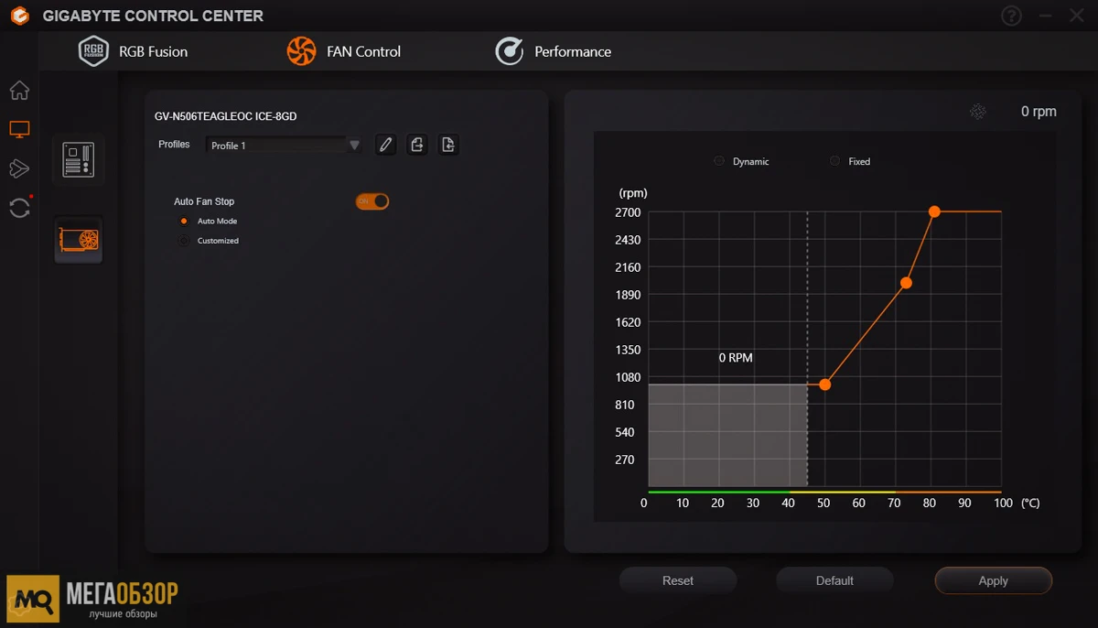This screenshot has height=628, width=1098.
Task: Export the fan profile using the export icon
Action: coord(417,145)
